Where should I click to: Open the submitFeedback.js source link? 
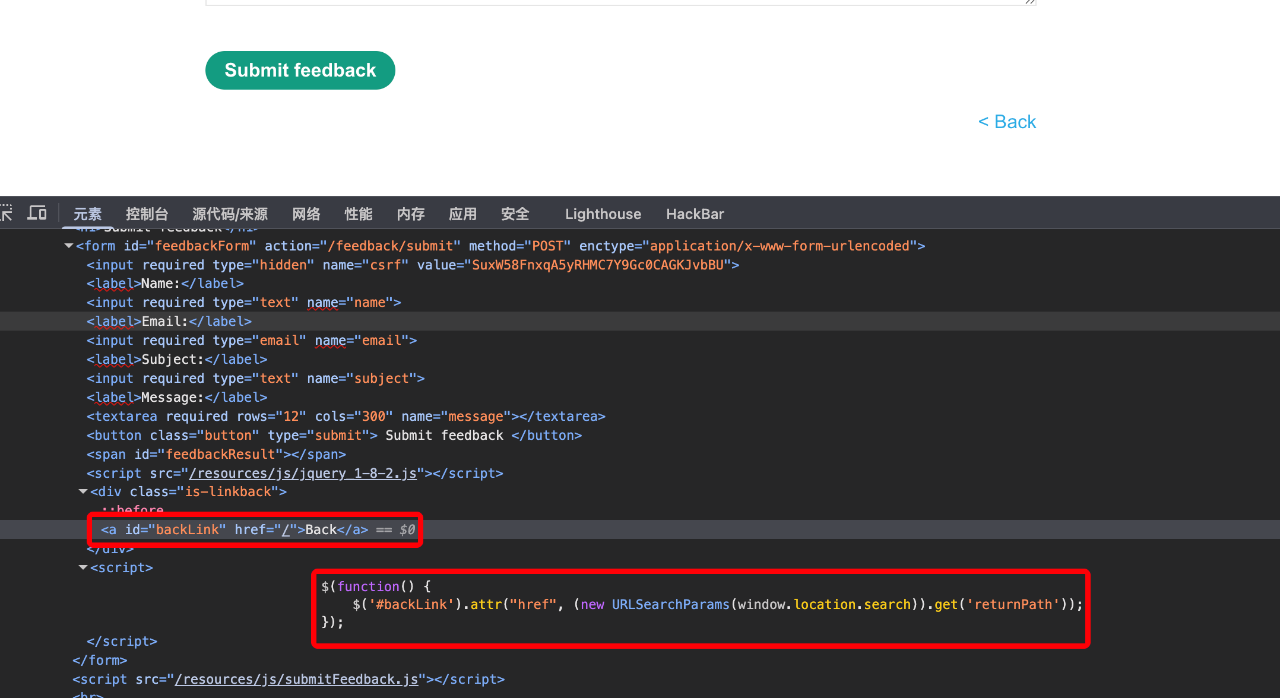pyautogui.click(x=296, y=679)
